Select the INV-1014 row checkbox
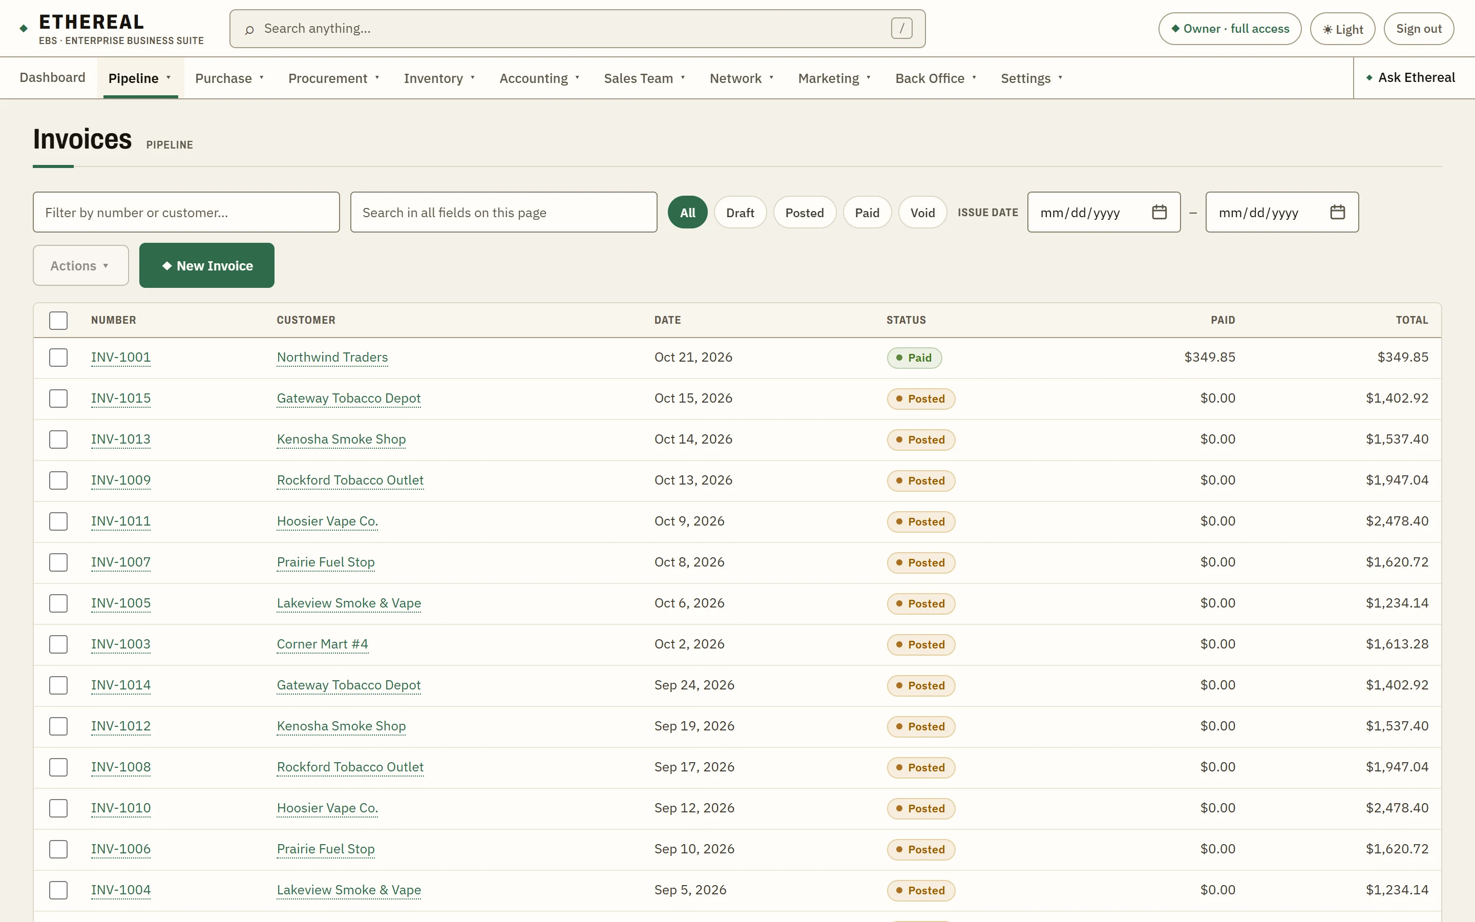This screenshot has height=922, width=1475. [x=58, y=685]
